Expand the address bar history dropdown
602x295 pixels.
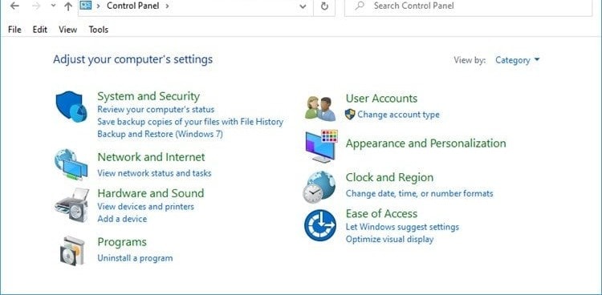(303, 6)
